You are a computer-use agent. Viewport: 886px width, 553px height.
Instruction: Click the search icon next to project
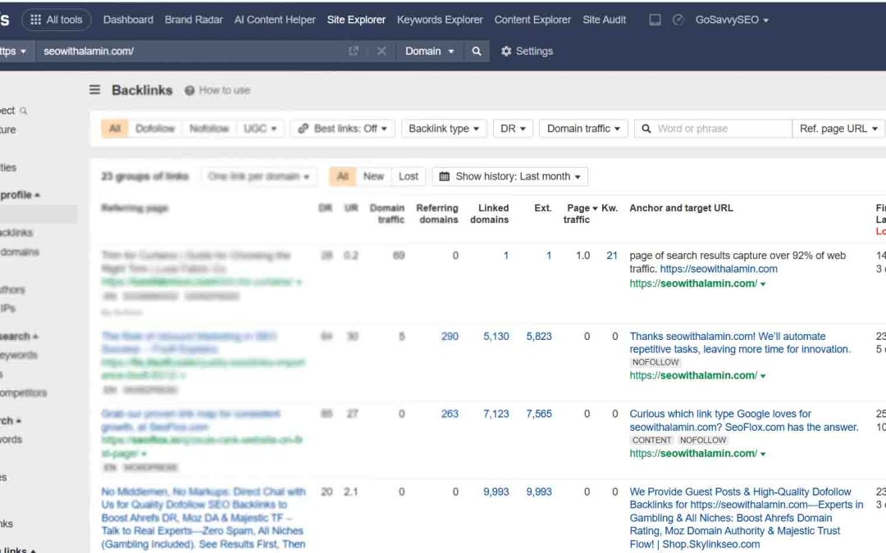(23, 111)
